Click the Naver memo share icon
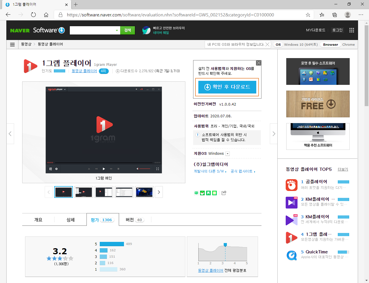The image size is (369, 283). pos(214,193)
